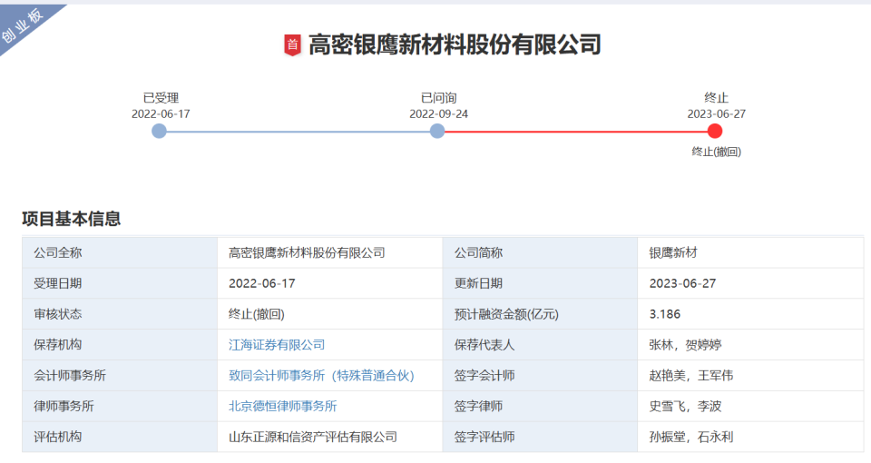Click the 签字会计师 label cell
871x463 pixels.
(539, 375)
